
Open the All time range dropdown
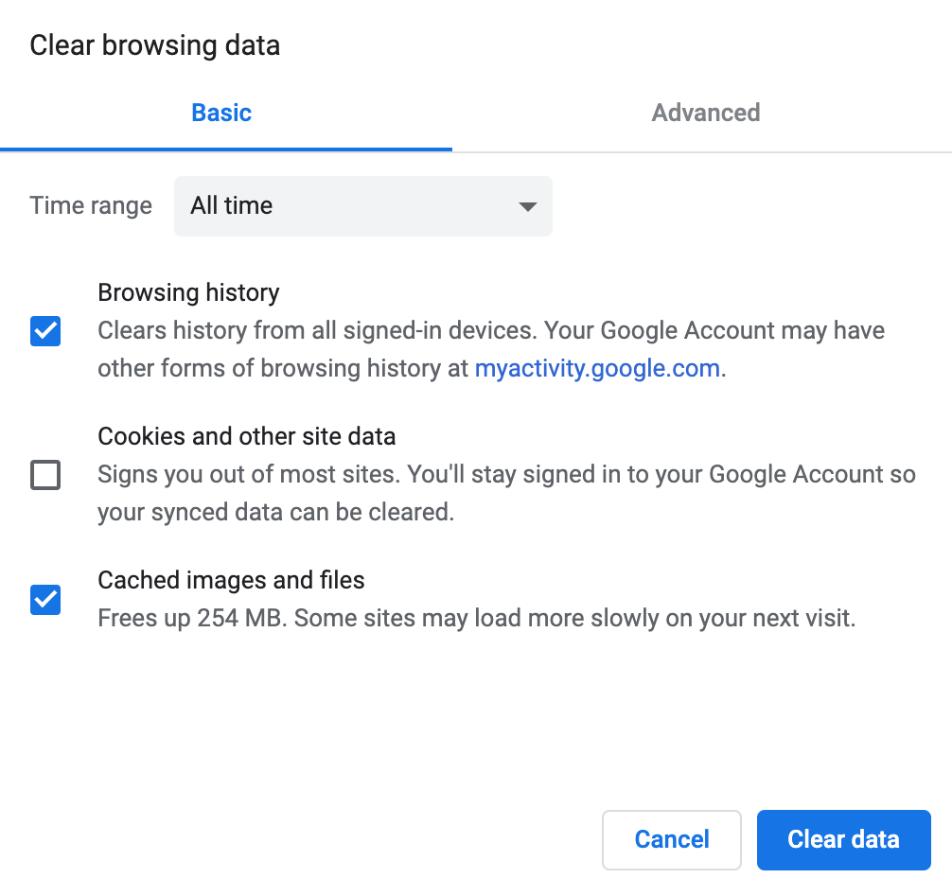coord(362,205)
